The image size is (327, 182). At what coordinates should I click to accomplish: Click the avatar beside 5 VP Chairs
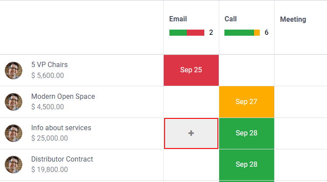[x=14, y=71]
